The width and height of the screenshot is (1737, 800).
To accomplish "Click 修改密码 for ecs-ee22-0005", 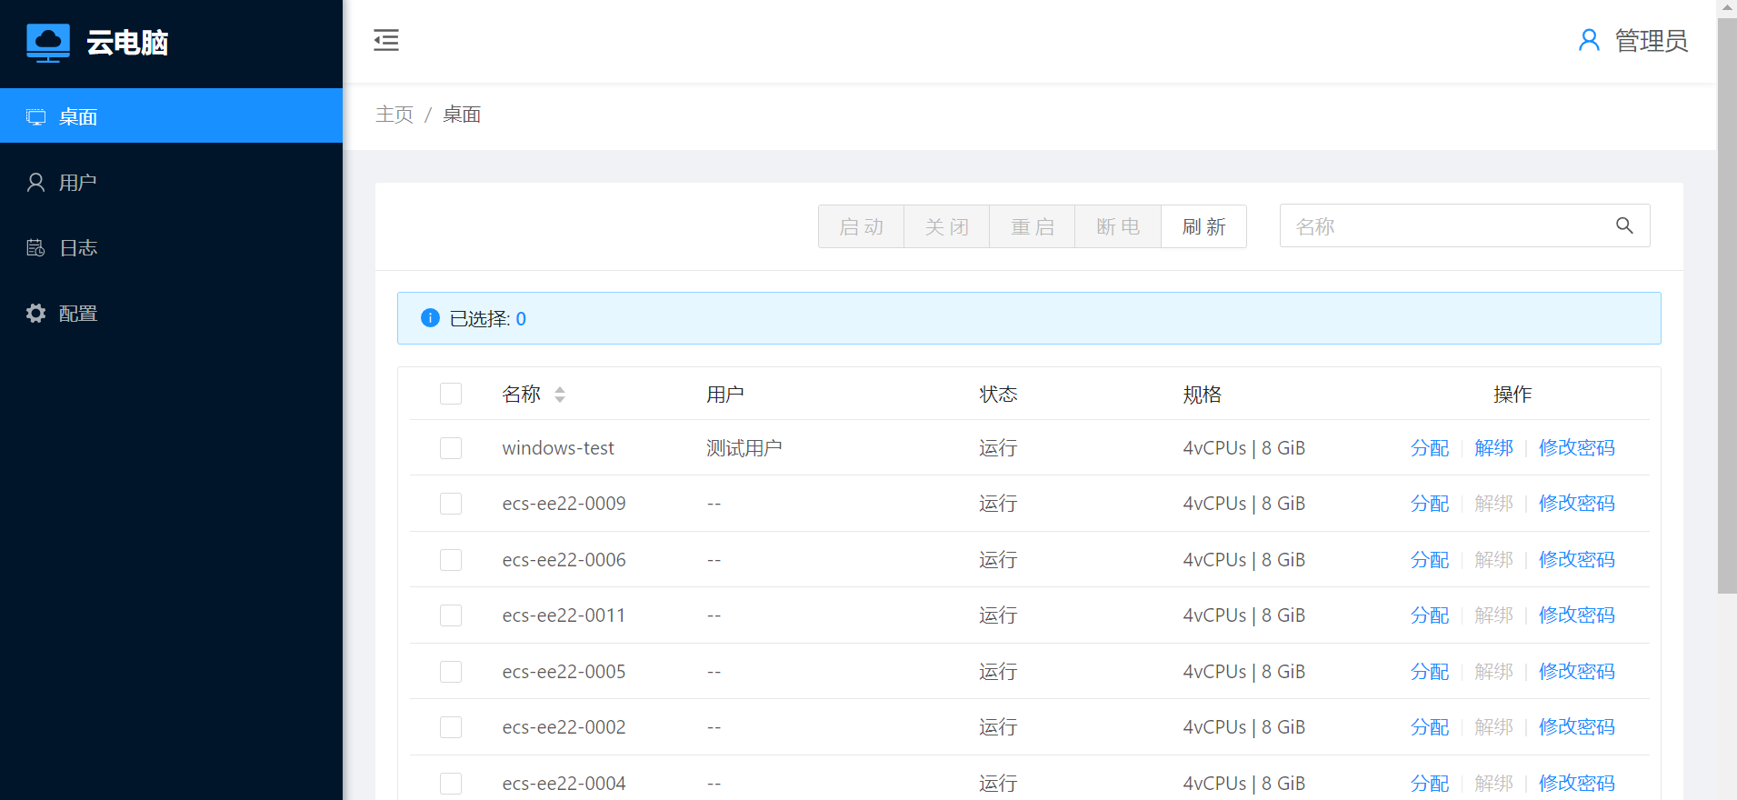I will click(1577, 672).
